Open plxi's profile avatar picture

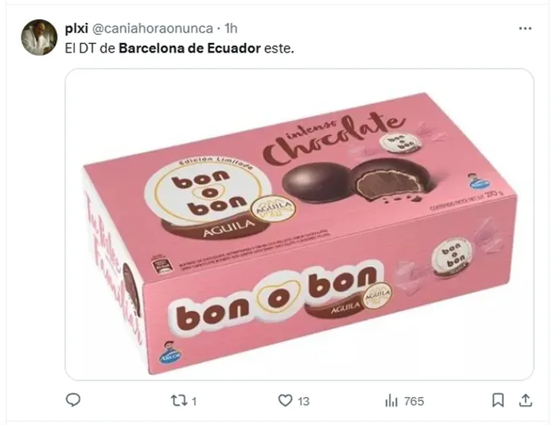pos(39,37)
